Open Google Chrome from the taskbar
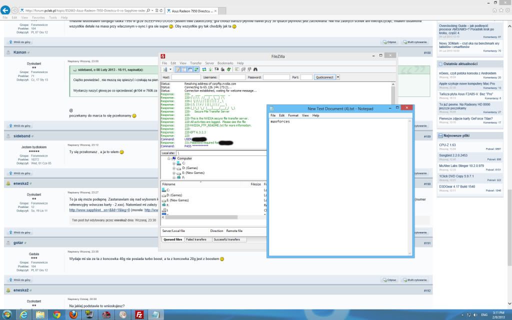This screenshot has width=512, height=320. coord(56,314)
